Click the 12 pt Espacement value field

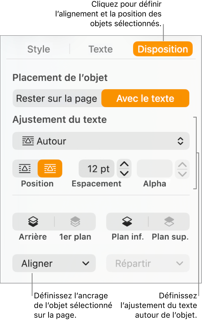coord(96,168)
